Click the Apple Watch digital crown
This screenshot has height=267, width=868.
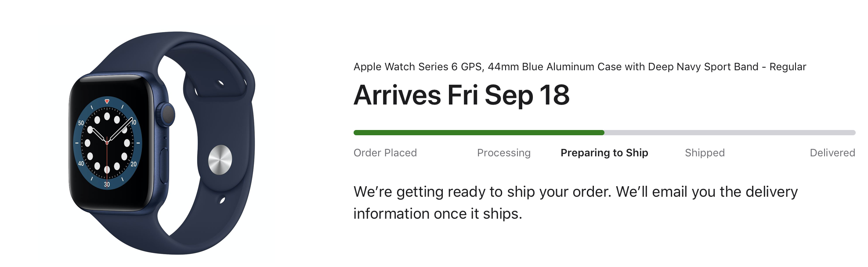pyautogui.click(x=167, y=115)
